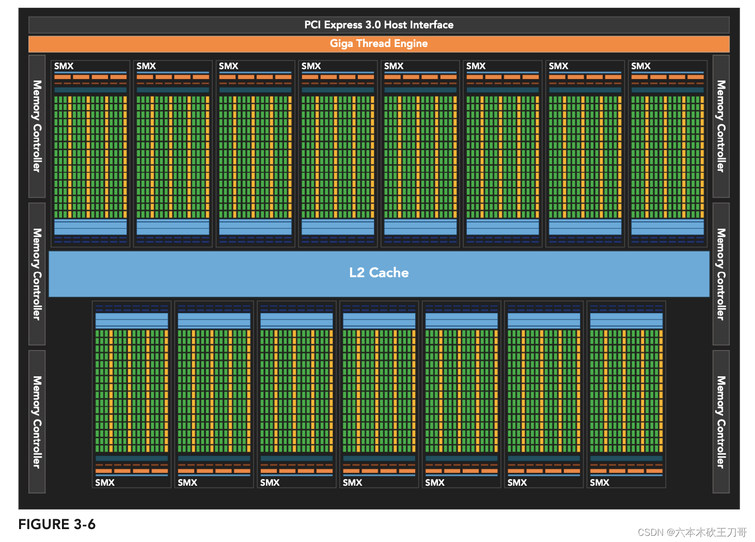
Task: Click the blue shared memory strip under the third SMX
Action: click(x=255, y=226)
